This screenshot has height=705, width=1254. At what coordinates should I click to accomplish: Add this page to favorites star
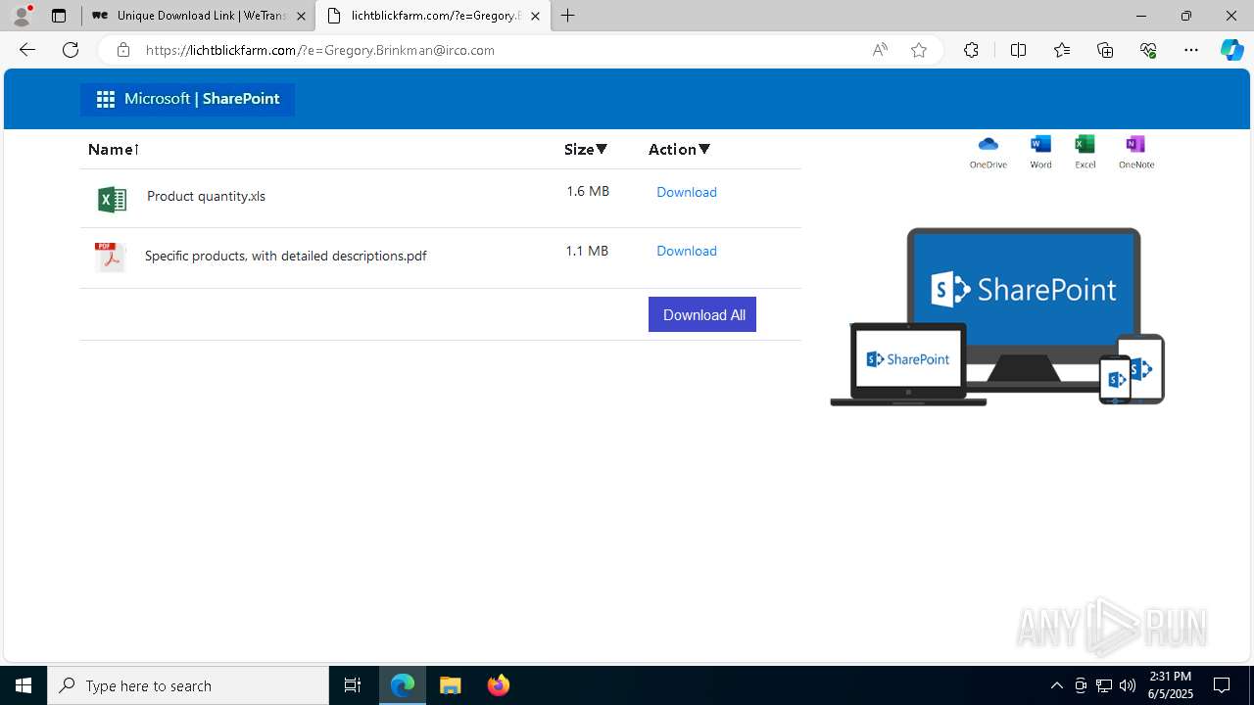click(x=919, y=50)
